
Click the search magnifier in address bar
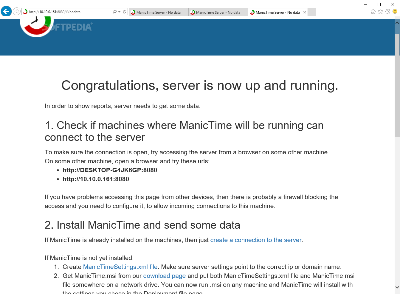click(115, 12)
